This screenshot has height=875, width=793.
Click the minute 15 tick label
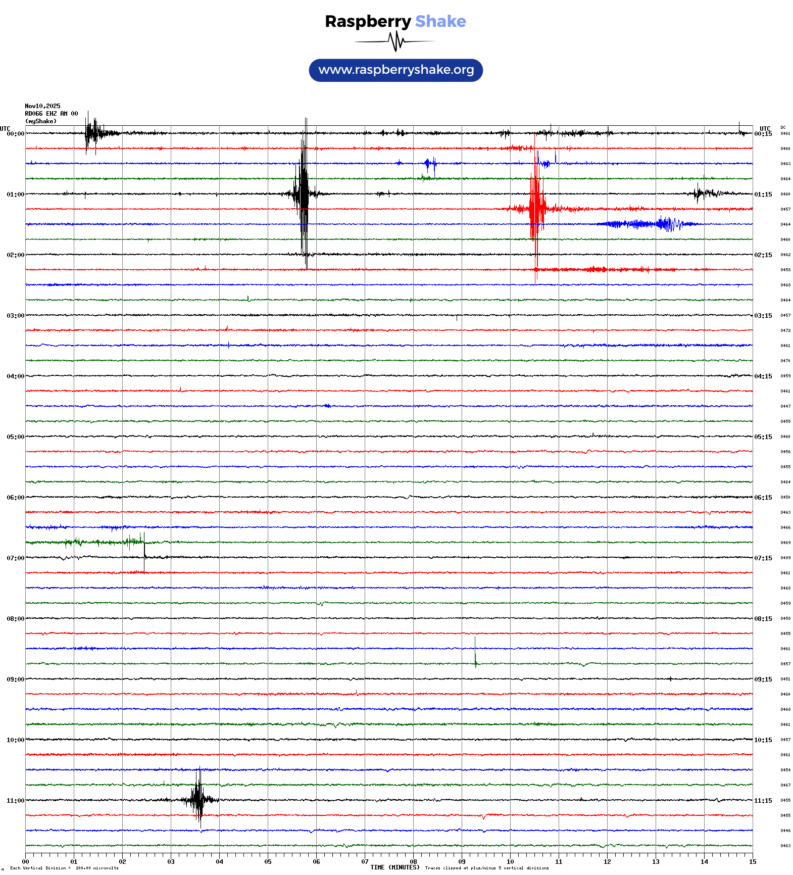(x=752, y=862)
